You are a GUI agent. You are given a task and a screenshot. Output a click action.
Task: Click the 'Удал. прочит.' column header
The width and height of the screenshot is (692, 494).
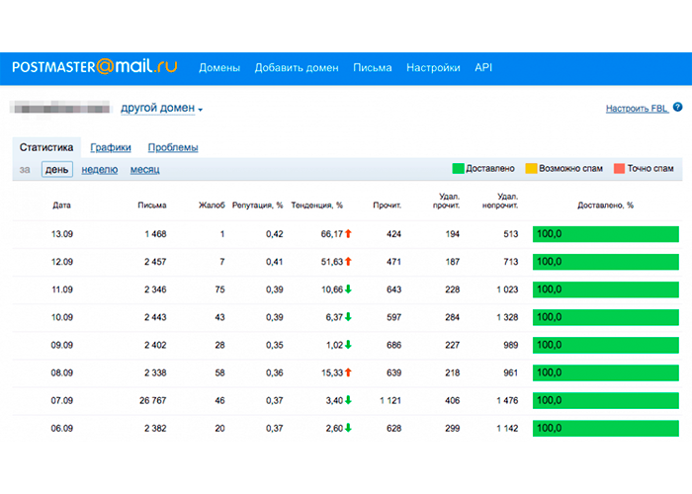[447, 201]
